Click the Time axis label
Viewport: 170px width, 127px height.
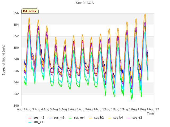pos(150,114)
